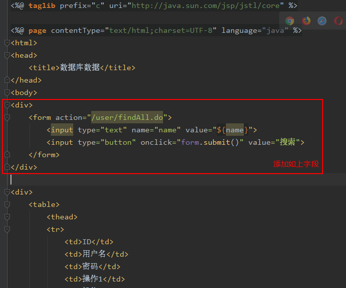Click the 操作1 table header cell
Screen dimensions: 346x288
[x=92, y=279]
